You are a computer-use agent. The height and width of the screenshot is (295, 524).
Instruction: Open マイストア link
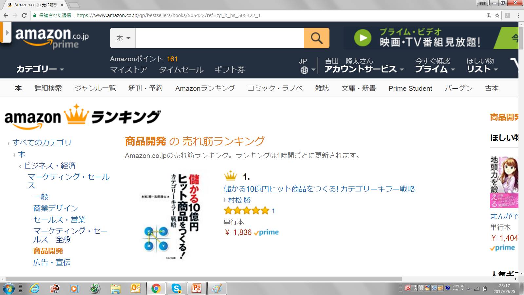click(x=129, y=69)
